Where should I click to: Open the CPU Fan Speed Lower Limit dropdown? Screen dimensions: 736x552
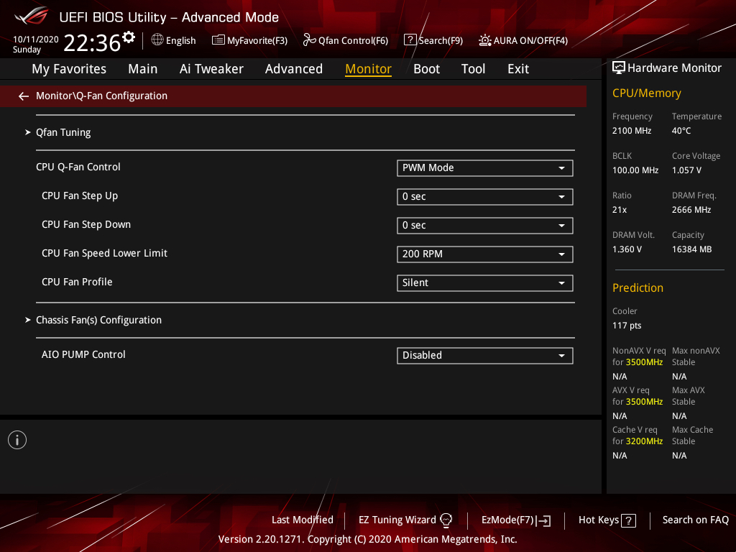485,254
